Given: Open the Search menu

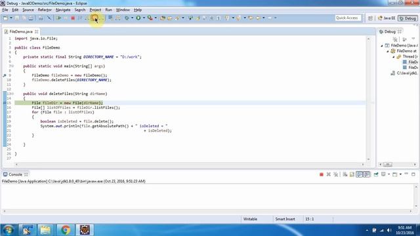Looking at the screenshot, I should 80,10.
